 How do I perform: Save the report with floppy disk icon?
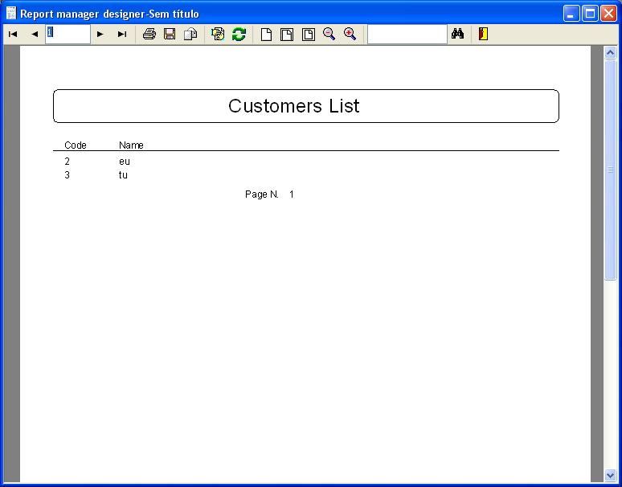[170, 34]
